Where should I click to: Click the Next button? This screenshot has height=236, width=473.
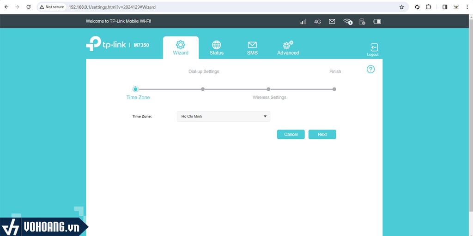[x=322, y=135]
